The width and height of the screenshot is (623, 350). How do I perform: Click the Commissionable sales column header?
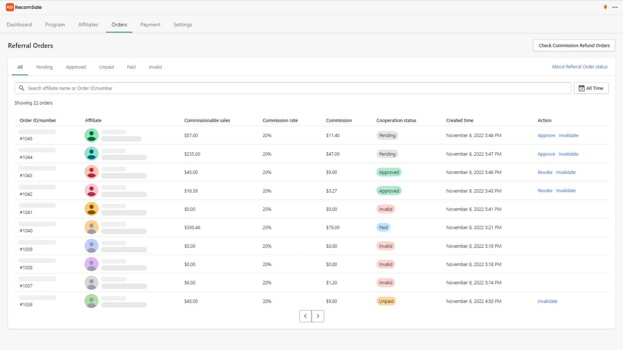(207, 121)
